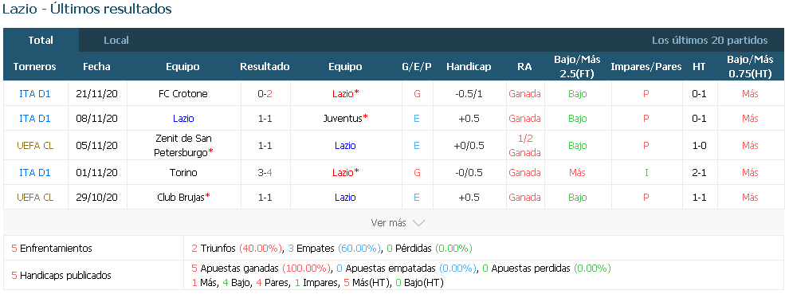
Task: Click the Torneos column header
Action: [34, 67]
